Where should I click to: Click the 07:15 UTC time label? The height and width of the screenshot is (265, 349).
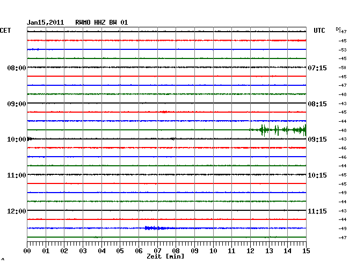(x=317, y=68)
